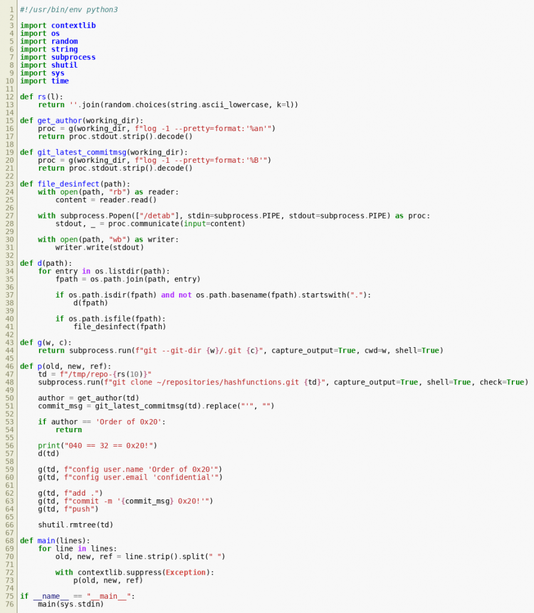This screenshot has height=613, width=534.
Task: Place cursor on os.listdir(path) call
Action: [x=132, y=271]
